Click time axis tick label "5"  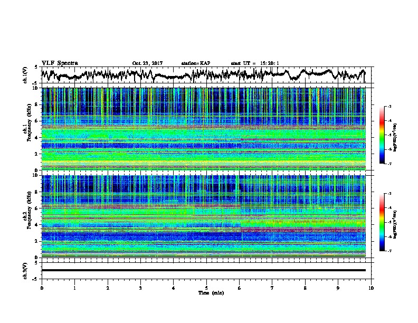(206, 288)
